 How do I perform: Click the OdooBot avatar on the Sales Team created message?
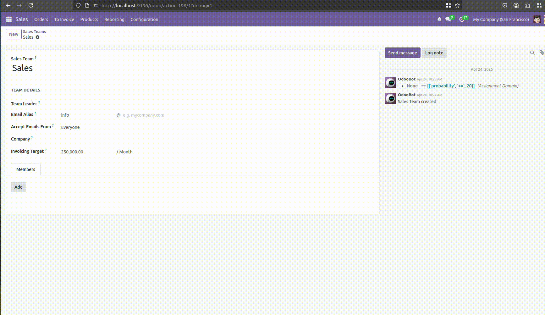(390, 98)
